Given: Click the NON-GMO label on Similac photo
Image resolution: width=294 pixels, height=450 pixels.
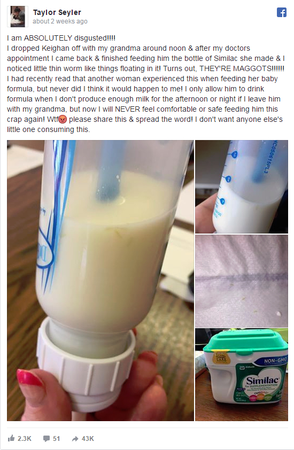Looking at the screenshot, I should click(275, 360).
